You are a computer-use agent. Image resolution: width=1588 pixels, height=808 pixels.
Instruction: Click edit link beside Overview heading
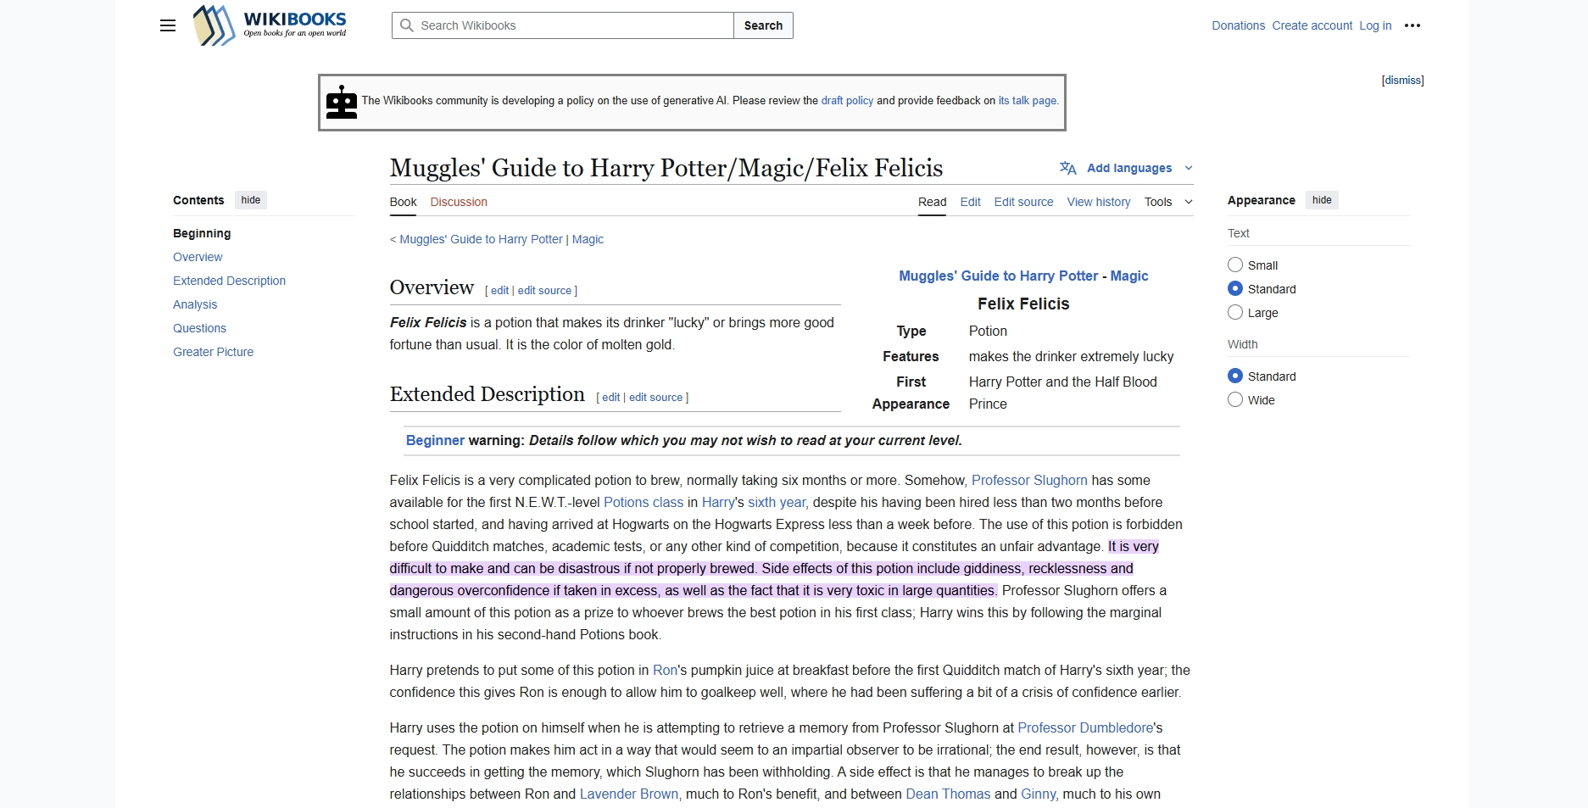499,291
